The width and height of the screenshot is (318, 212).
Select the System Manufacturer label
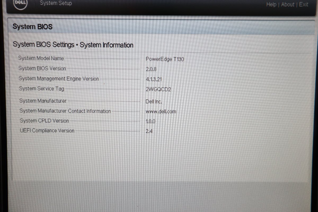click(43, 101)
